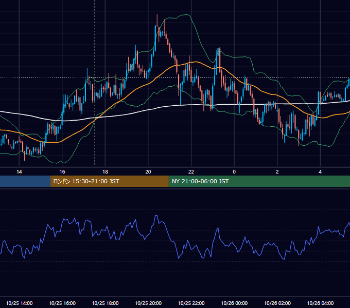Click the hour label 0 on the chart axis
Image resolution: width=350 pixels, height=308 pixels.
point(234,172)
